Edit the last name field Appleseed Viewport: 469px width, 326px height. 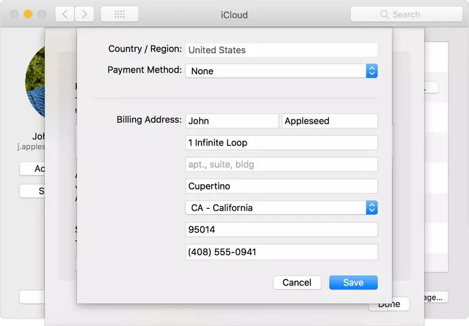point(329,121)
